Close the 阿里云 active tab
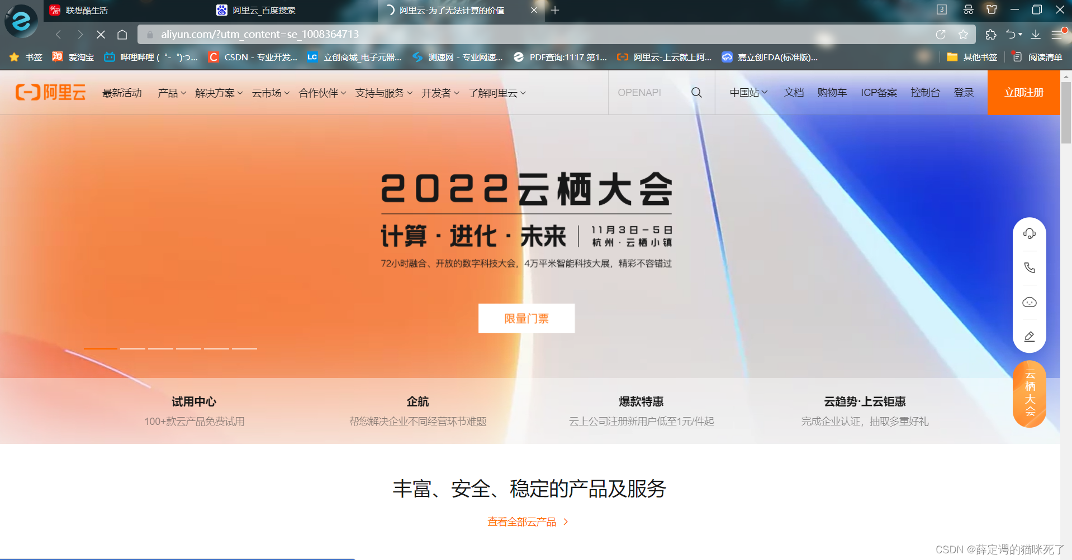Viewport: 1072px width, 560px height. click(534, 10)
